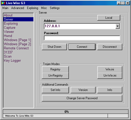The height and width of the screenshot is (120, 131).
Task: Click the Local button
Action: click(x=109, y=18)
